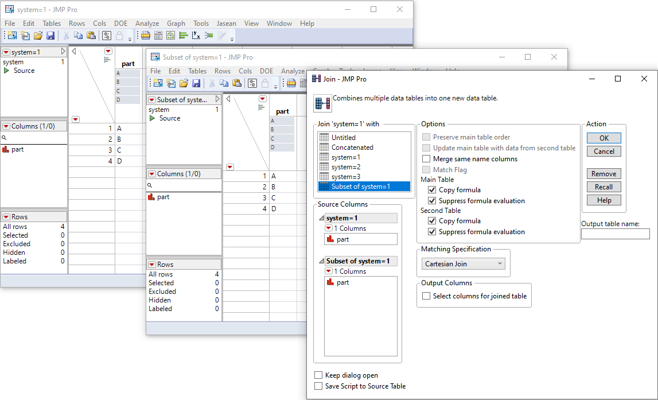Click the Fit Y by X toolbar icon

(195, 36)
